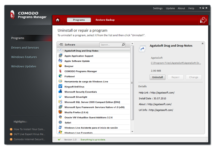Viewport: 224px width, 156px height.
Task: Click the orange icon beside 'How To Install Your Com...'
Action: (x=11, y=129)
